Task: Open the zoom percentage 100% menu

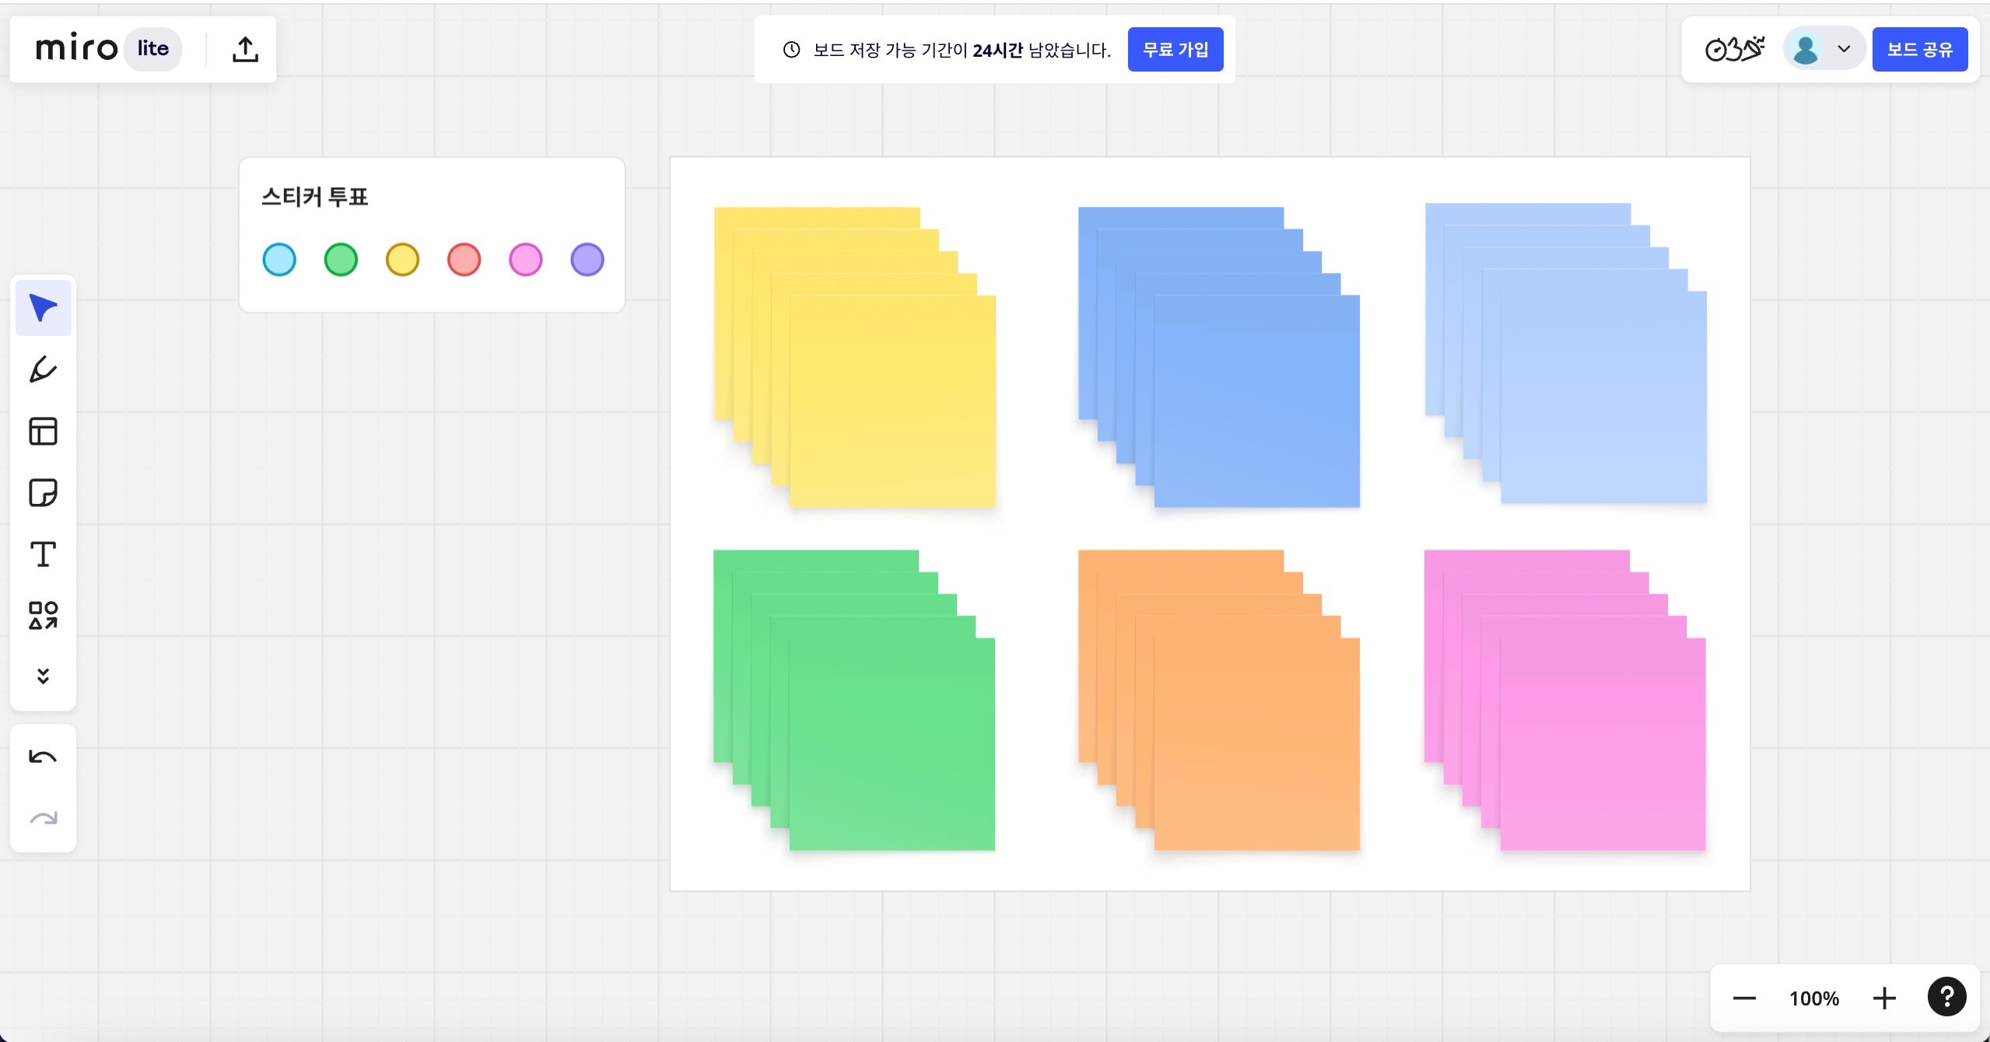Action: 1813,998
